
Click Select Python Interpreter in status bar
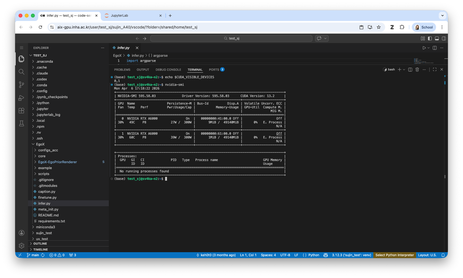395,255
